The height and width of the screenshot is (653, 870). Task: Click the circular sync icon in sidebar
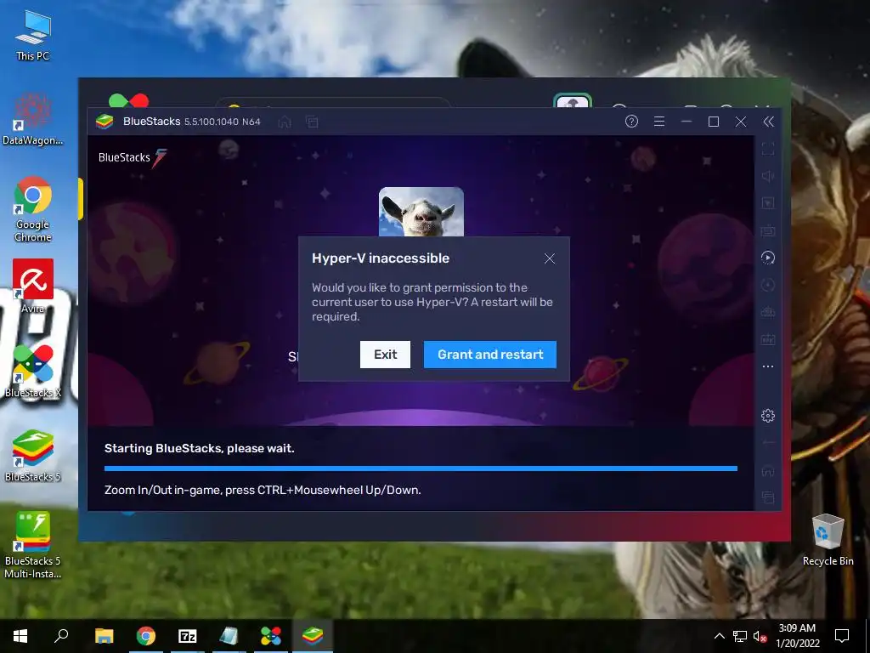pos(768,285)
